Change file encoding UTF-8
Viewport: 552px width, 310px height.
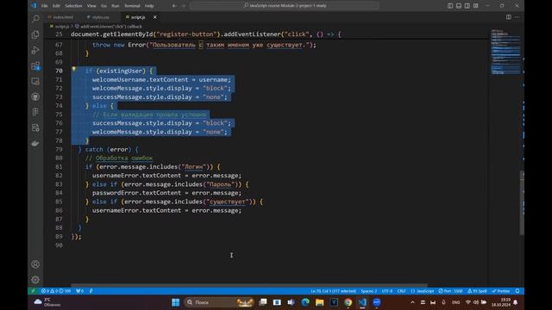pos(387,291)
